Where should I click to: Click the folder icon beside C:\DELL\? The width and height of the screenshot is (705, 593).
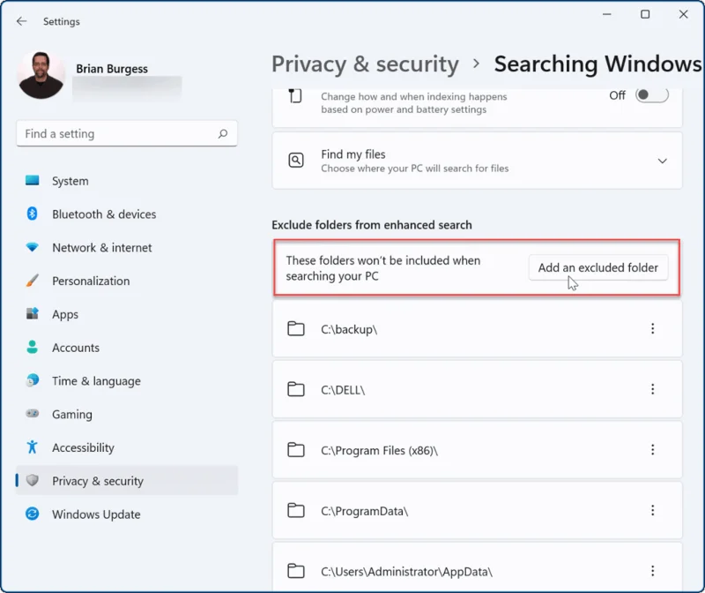[x=296, y=389]
